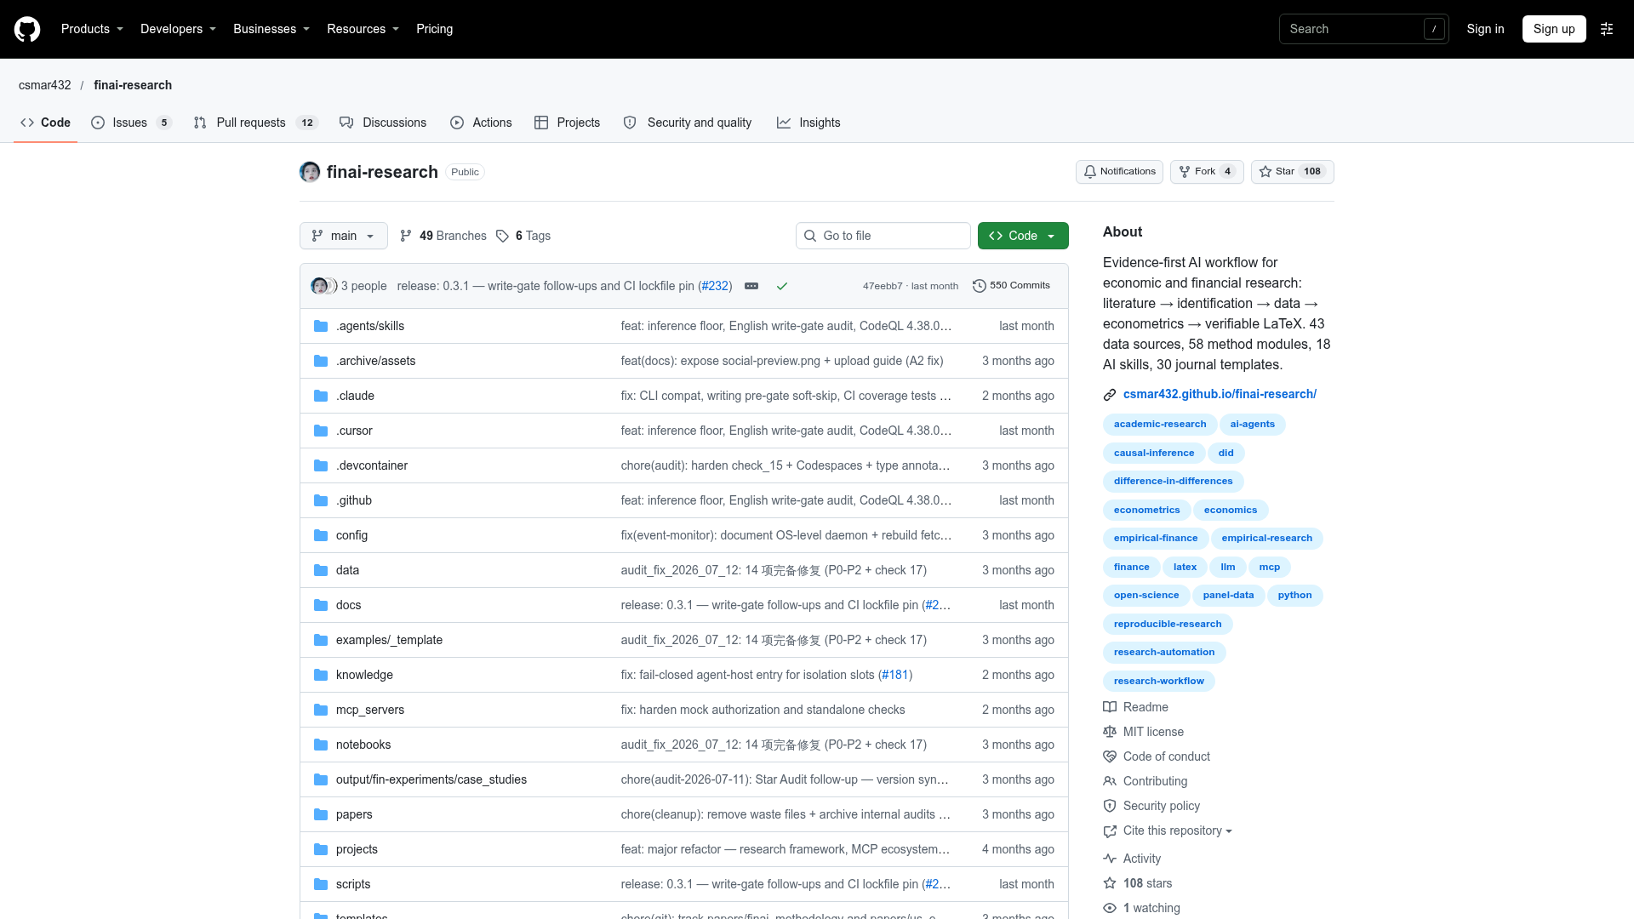The width and height of the screenshot is (1634, 919).
Task: Expand the Products menu
Action: coord(92,29)
